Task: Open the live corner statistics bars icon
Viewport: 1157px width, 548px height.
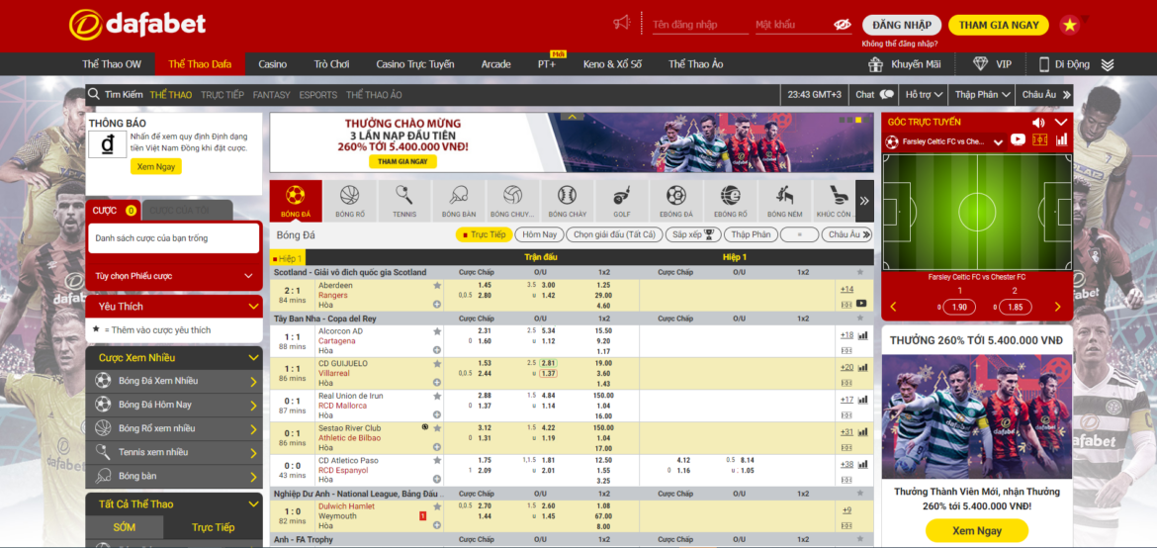Action: tap(1062, 139)
